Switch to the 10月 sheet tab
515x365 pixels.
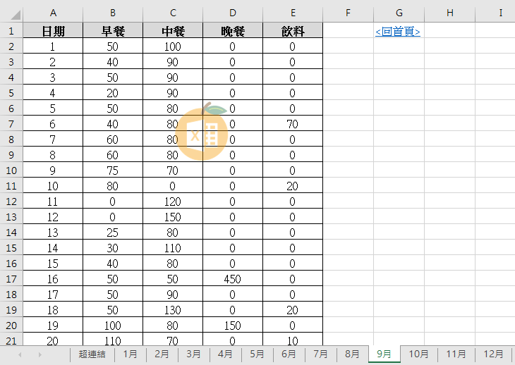click(x=418, y=354)
